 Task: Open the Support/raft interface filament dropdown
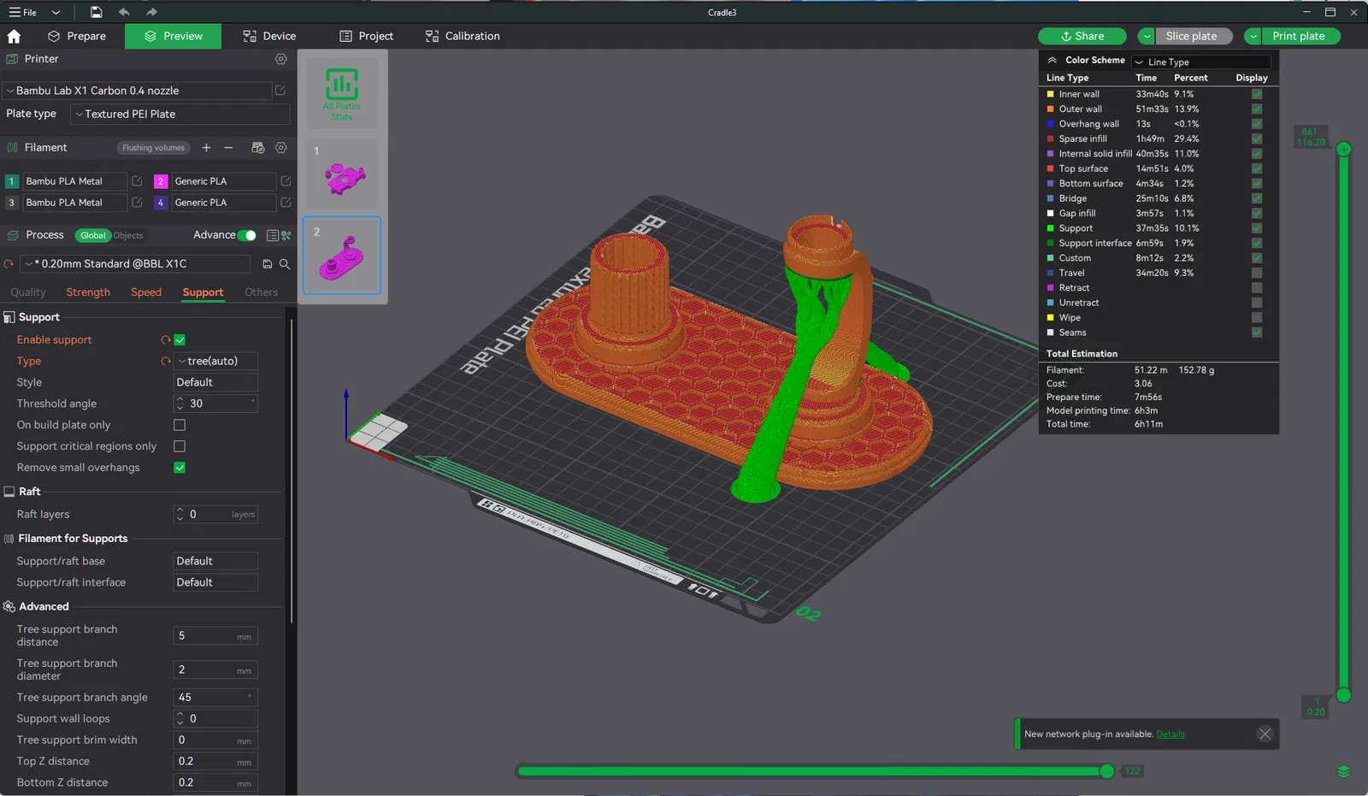point(216,583)
